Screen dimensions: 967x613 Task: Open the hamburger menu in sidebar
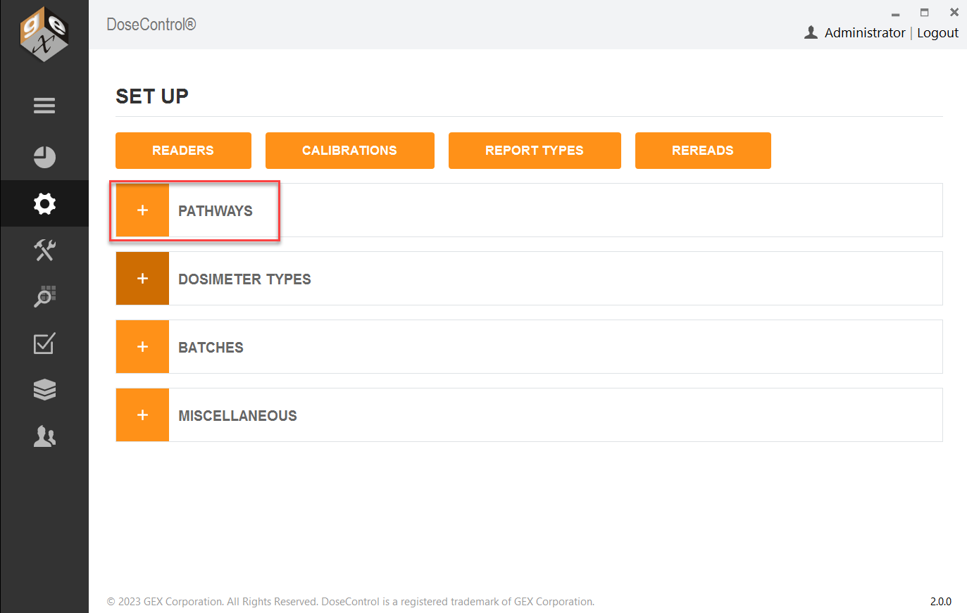[x=44, y=106]
